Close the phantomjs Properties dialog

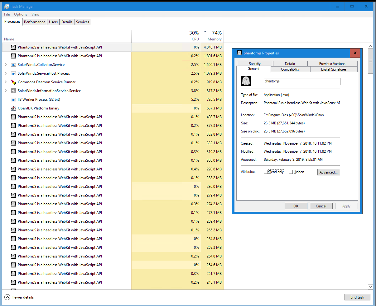(355, 53)
